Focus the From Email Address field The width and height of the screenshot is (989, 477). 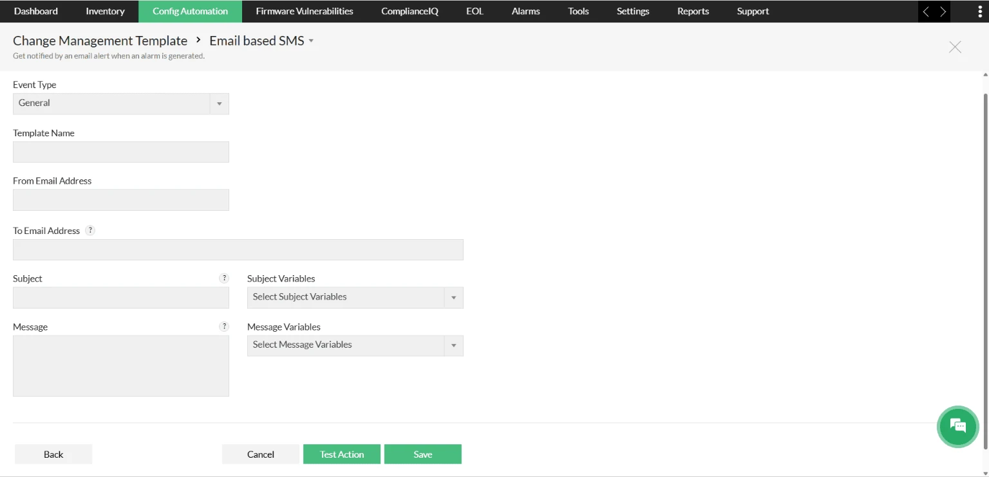click(121, 200)
